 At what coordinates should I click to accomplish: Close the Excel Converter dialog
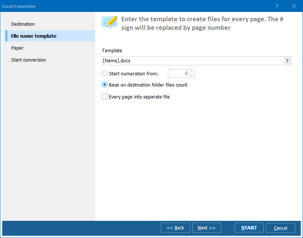[x=294, y=6]
